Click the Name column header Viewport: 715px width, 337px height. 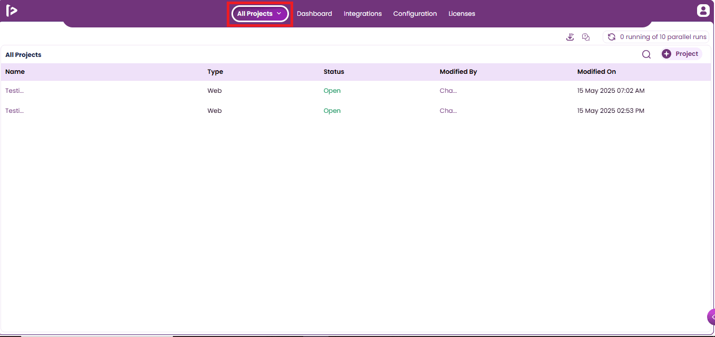[x=15, y=72]
